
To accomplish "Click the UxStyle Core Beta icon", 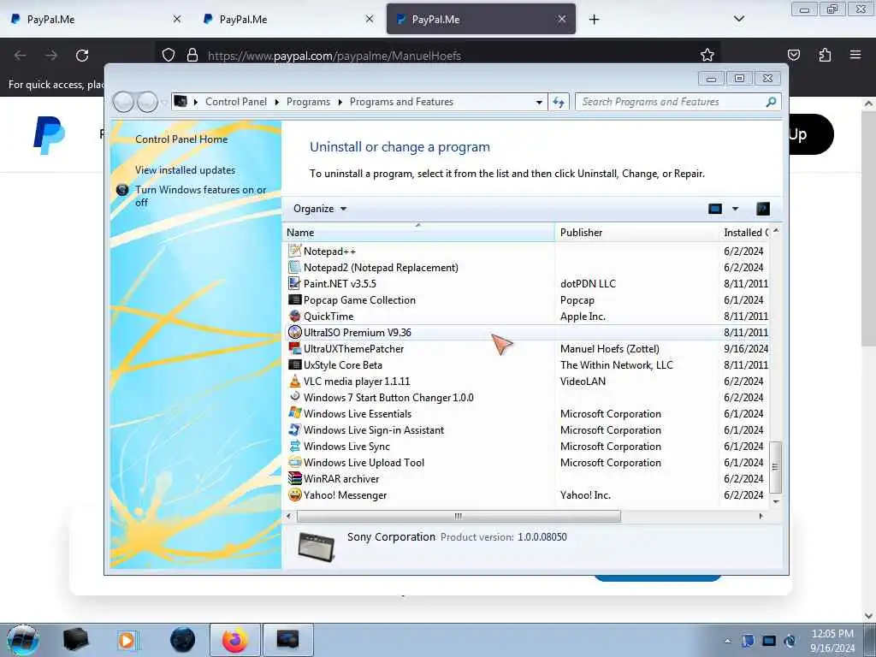I will [294, 364].
